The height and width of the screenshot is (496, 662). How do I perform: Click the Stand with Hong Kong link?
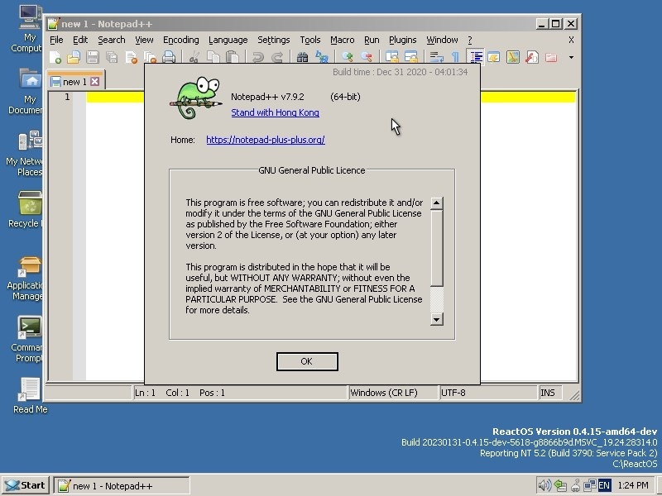coord(275,112)
